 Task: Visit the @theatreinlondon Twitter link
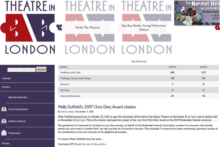pyautogui.click(x=18, y=97)
